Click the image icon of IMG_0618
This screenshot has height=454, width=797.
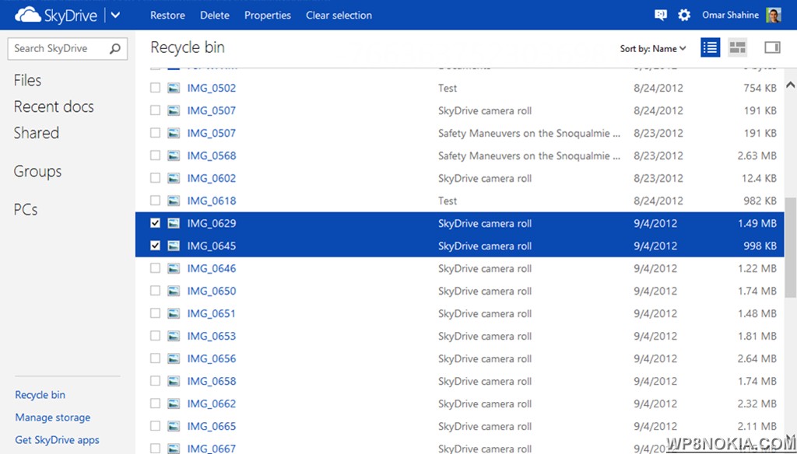coord(174,201)
